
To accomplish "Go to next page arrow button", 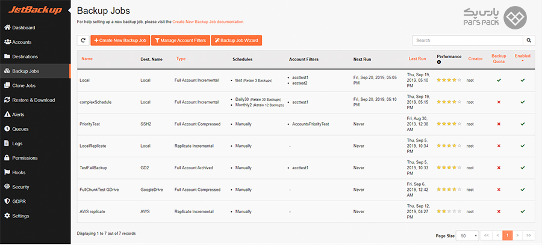I will 517,236.
